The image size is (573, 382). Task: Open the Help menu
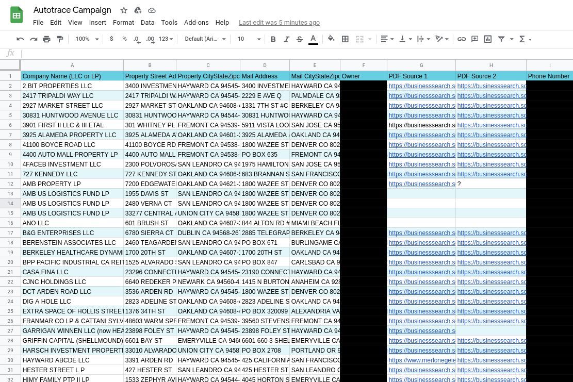click(x=222, y=23)
